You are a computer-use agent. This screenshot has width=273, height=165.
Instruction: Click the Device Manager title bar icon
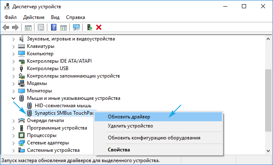pyautogui.click(x=7, y=7)
